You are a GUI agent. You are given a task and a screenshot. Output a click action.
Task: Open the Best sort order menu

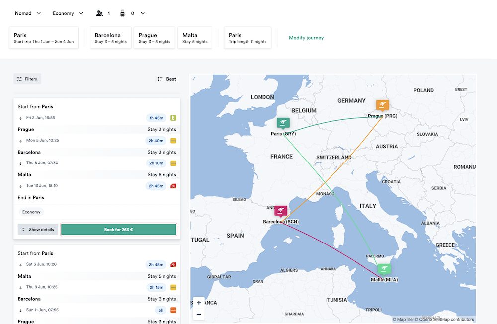[166, 79]
